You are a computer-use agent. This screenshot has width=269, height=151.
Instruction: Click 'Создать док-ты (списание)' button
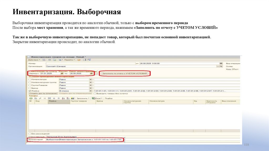[43, 93]
